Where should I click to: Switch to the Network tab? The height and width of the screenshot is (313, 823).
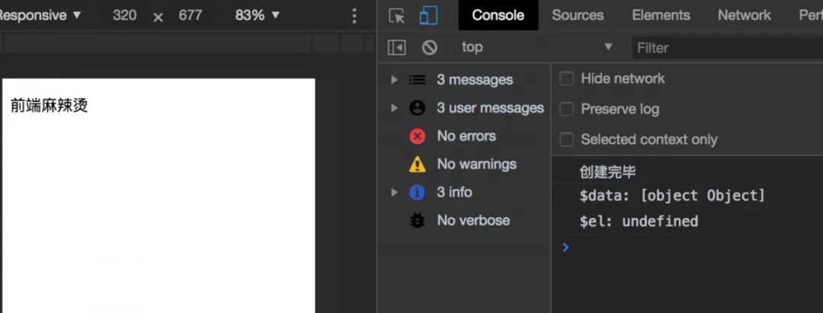tap(745, 15)
